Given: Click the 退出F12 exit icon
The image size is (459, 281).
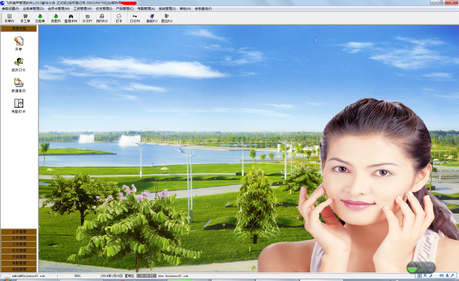Looking at the screenshot, I should tap(167, 18).
